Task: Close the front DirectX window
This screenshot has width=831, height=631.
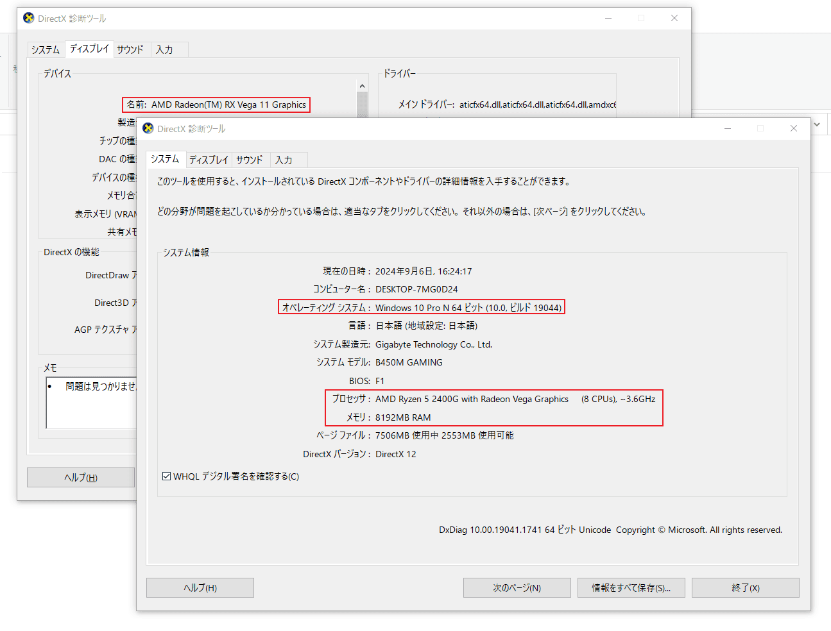Action: tap(794, 128)
